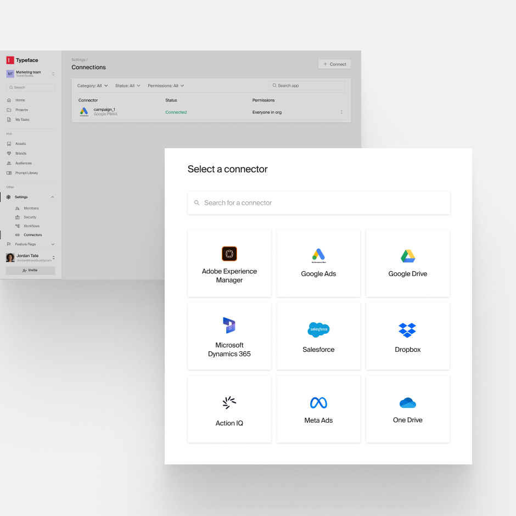The height and width of the screenshot is (516, 516).
Task: Click the sidebar Search box
Action: pos(31,87)
